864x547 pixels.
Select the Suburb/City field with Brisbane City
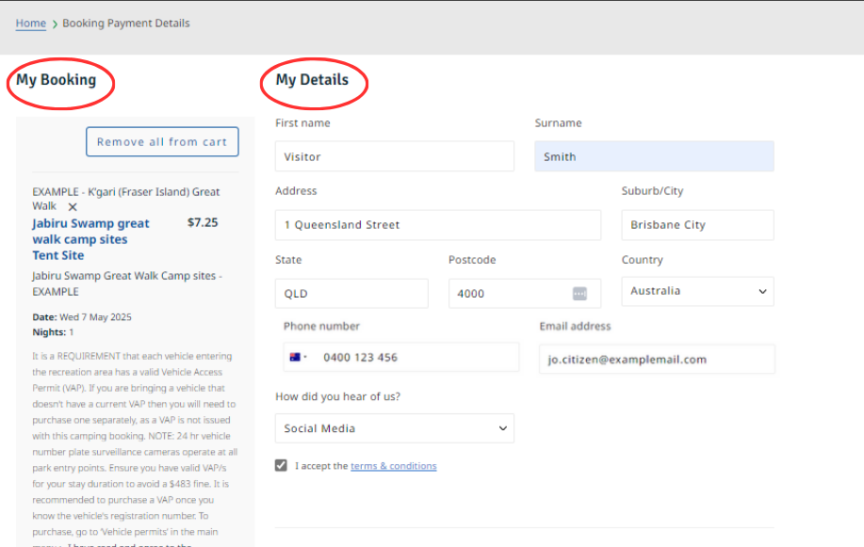pyautogui.click(x=697, y=225)
